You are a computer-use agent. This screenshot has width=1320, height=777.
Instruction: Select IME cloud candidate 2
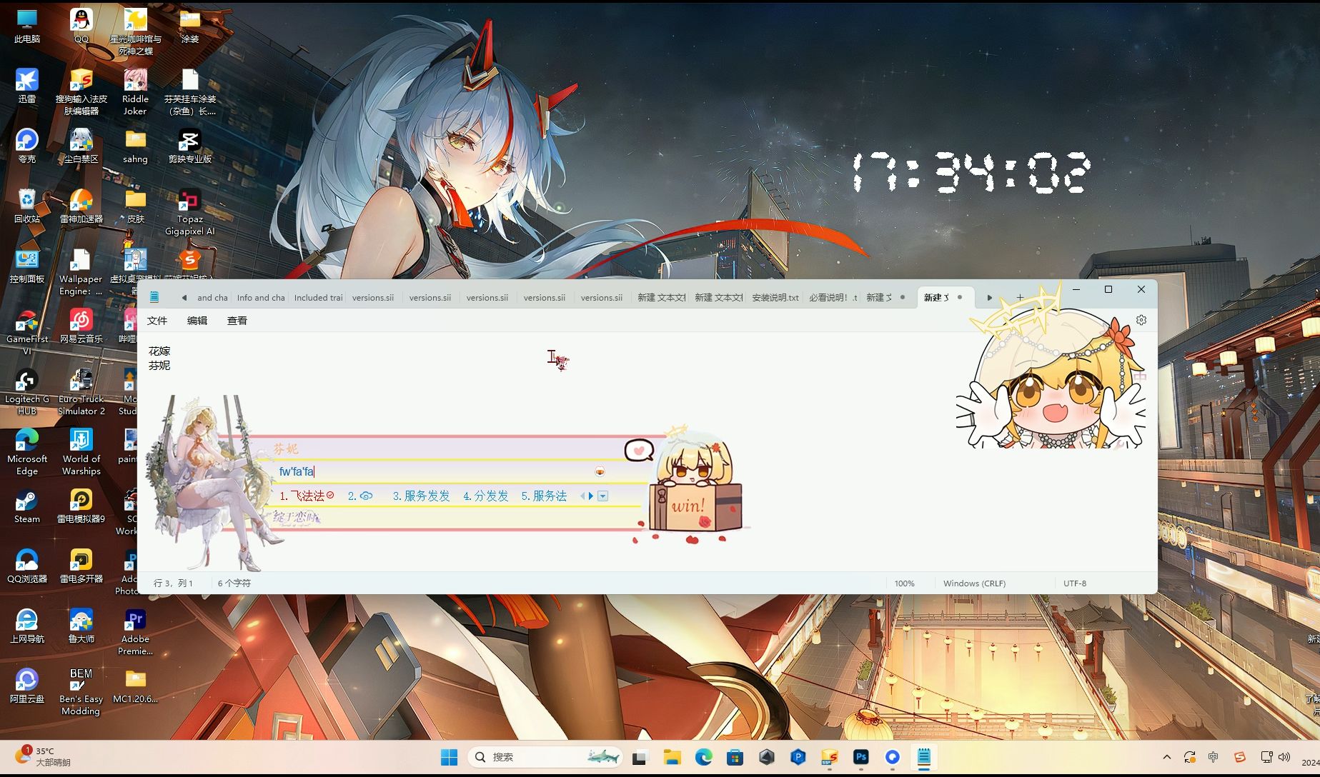point(360,496)
